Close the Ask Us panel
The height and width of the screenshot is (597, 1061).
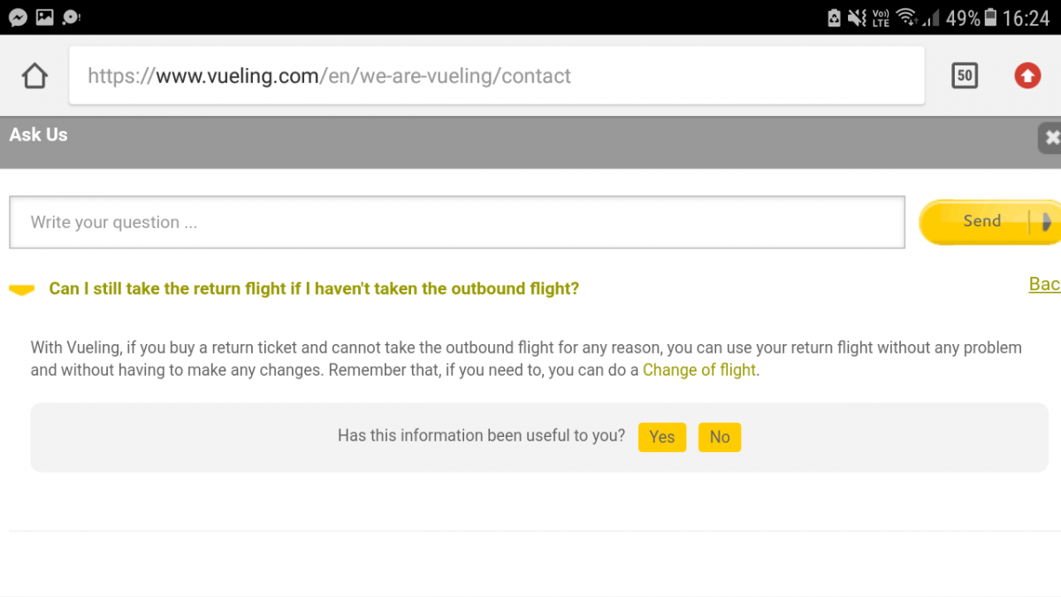pos(1050,137)
